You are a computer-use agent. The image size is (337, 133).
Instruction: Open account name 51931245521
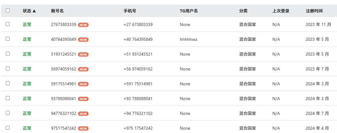pos(63,54)
